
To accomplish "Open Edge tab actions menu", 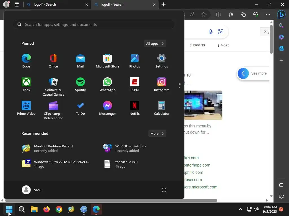I will (x=17, y=4).
